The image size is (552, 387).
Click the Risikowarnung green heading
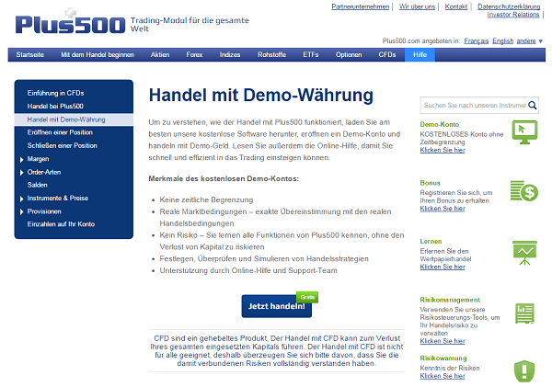click(x=443, y=359)
